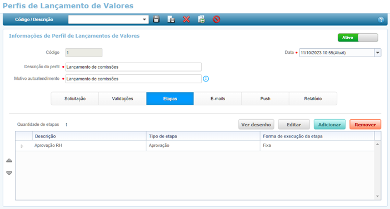390x209 pixels.
Task: Click the Forma de execução da etapa header
Action: pyautogui.click(x=317, y=136)
